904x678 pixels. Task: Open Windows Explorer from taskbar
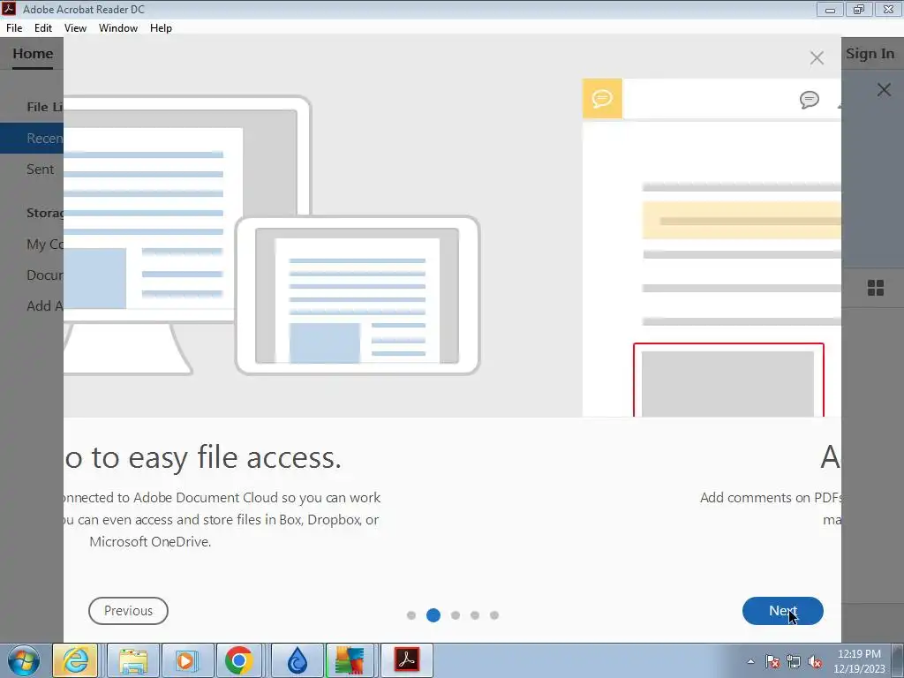(133, 660)
